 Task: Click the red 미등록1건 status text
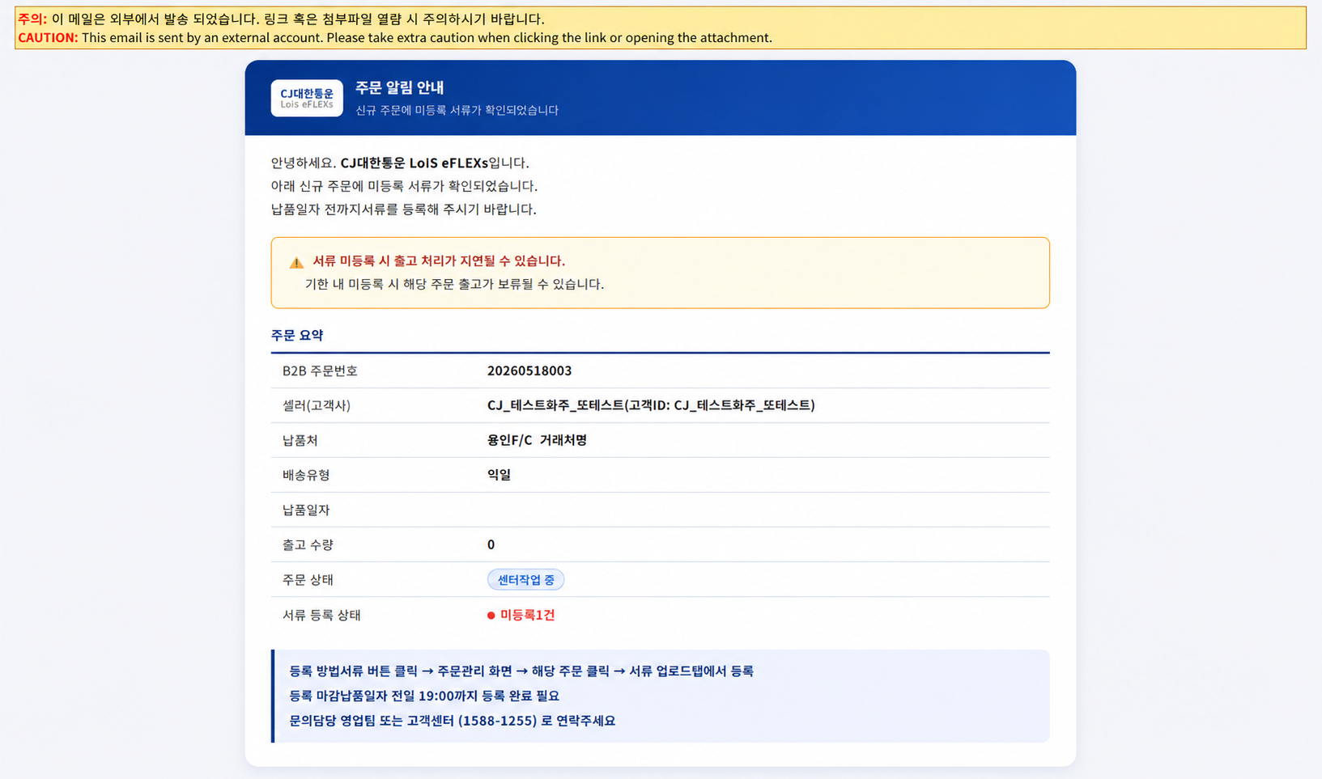tap(527, 615)
